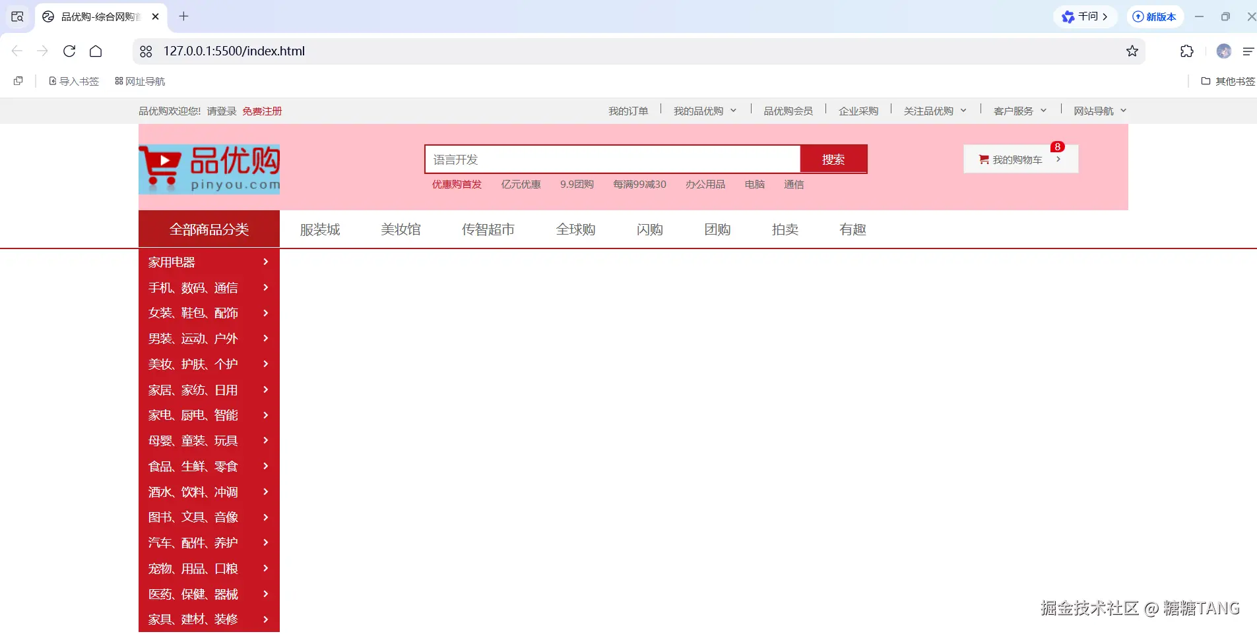Expand 我的品优购 dropdown
This screenshot has width=1257, height=634.
tap(705, 111)
